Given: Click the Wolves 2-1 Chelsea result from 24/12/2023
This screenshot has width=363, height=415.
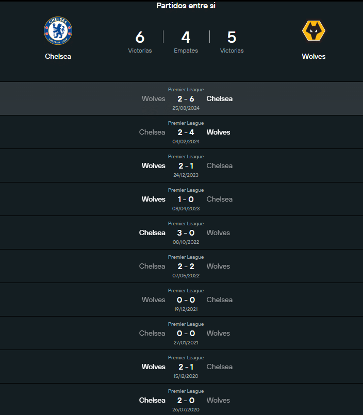Looking at the screenshot, I should (186, 165).
